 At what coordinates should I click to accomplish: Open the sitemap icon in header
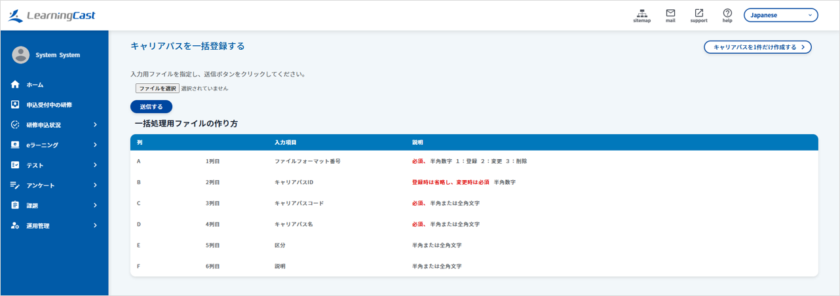(641, 13)
